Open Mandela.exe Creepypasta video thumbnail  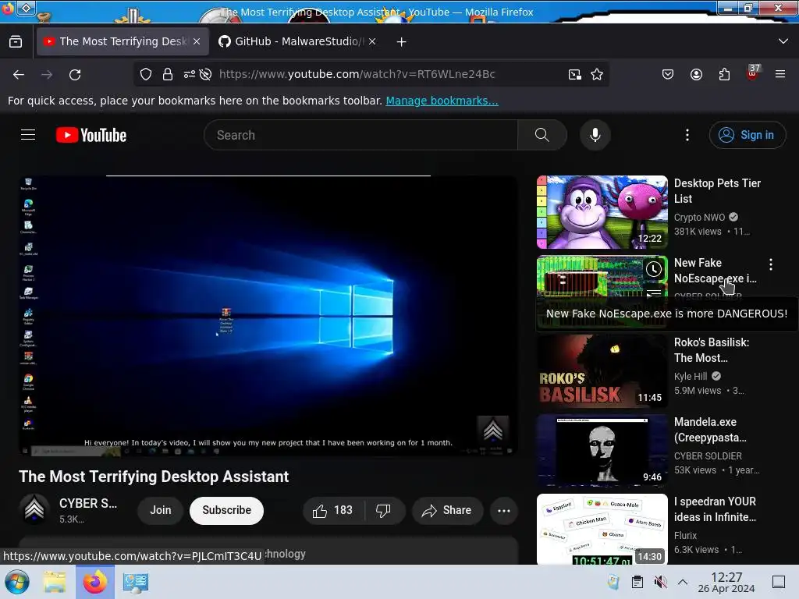coord(602,450)
